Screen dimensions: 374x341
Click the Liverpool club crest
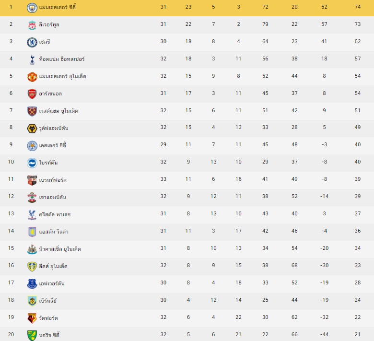pyautogui.click(x=32, y=25)
